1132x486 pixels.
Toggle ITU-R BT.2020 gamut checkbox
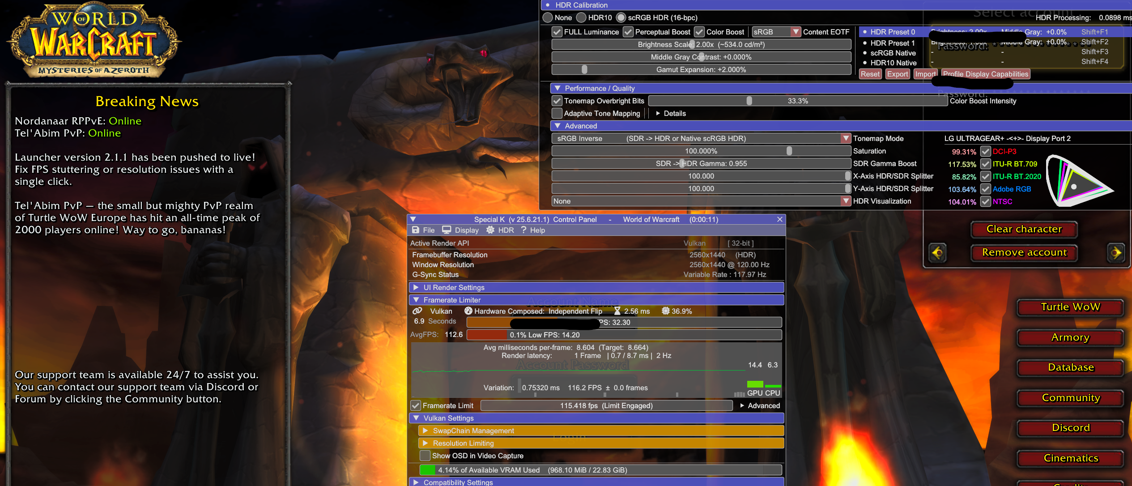(986, 177)
